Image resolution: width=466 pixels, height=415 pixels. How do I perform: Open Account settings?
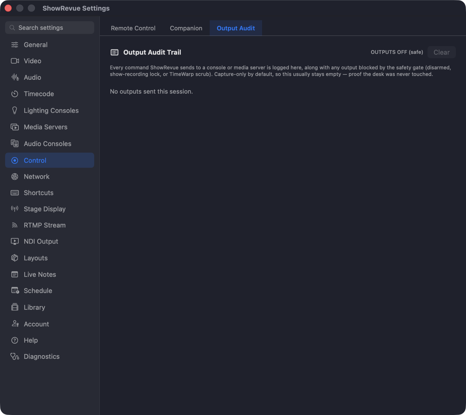49,324
